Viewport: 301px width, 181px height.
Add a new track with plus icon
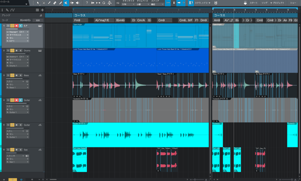(42, 10)
